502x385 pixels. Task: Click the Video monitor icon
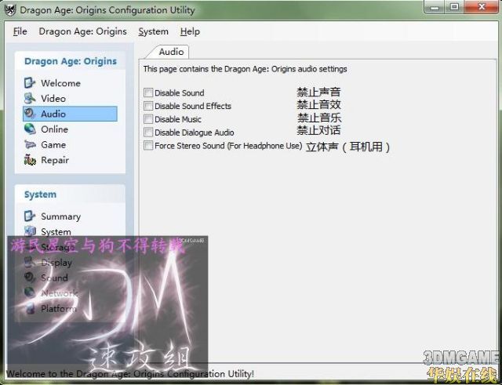[30, 98]
